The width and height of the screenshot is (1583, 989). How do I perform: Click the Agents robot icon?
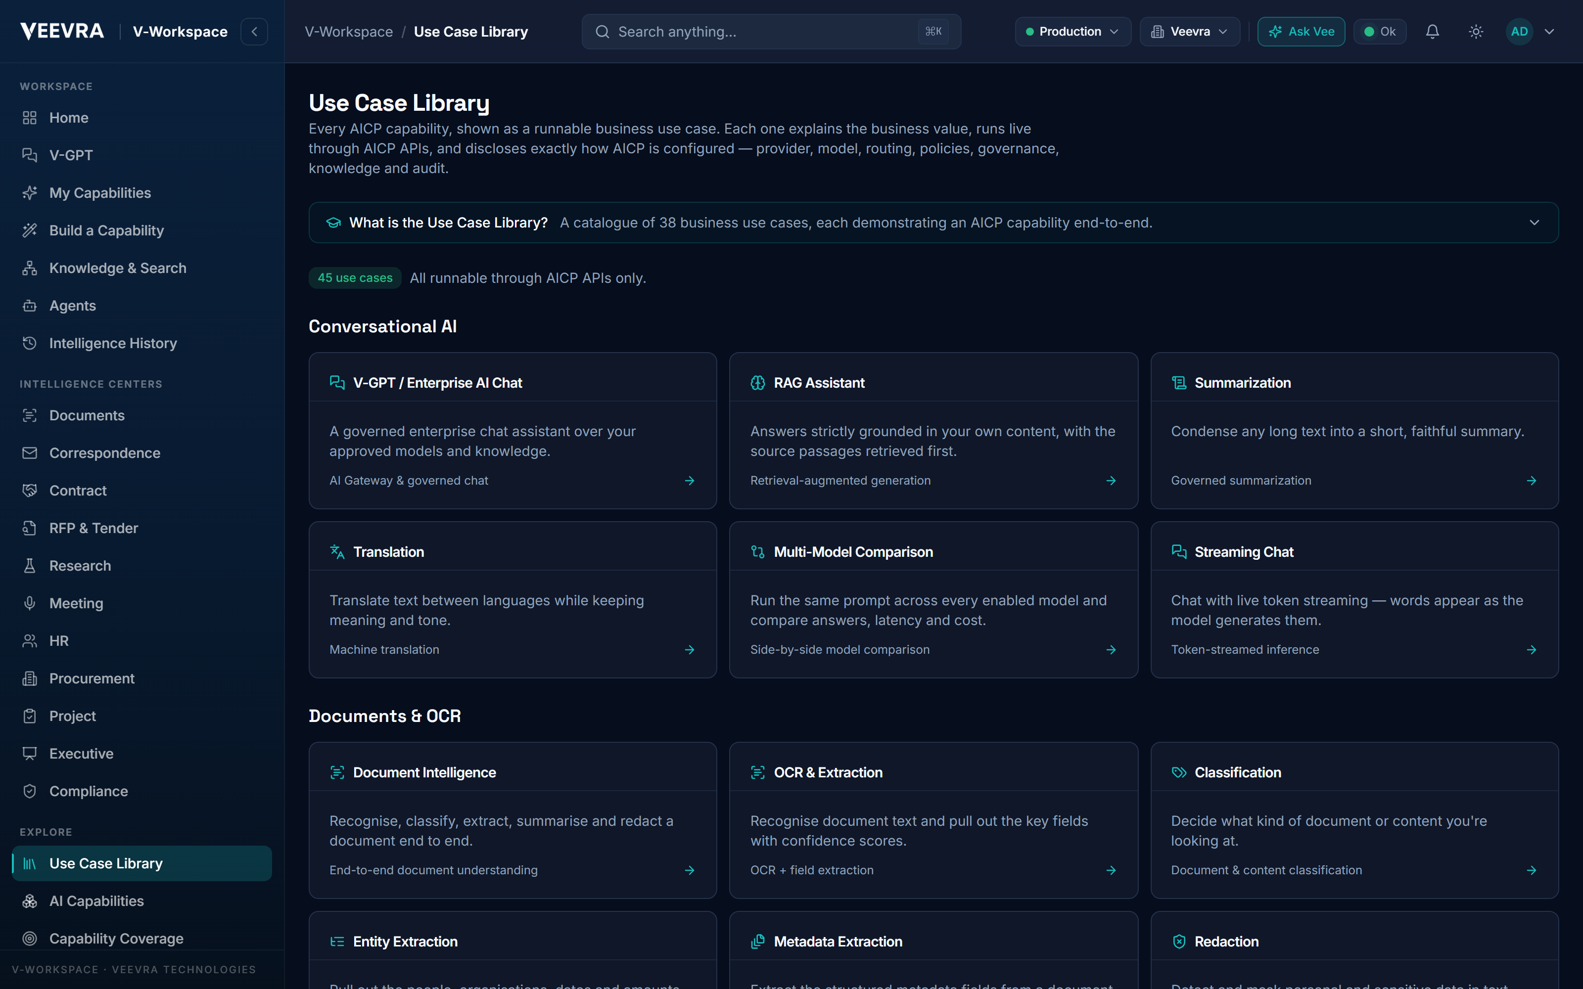30,306
